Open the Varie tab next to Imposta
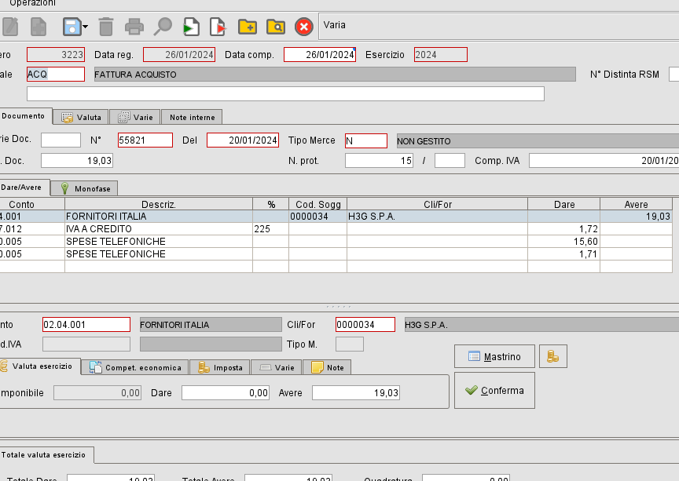 (277, 368)
